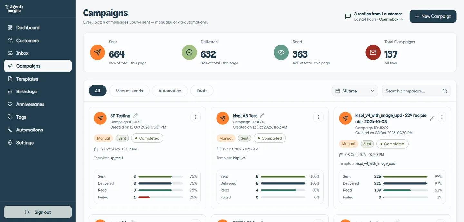Show Draft campaigns filter

point(202,91)
